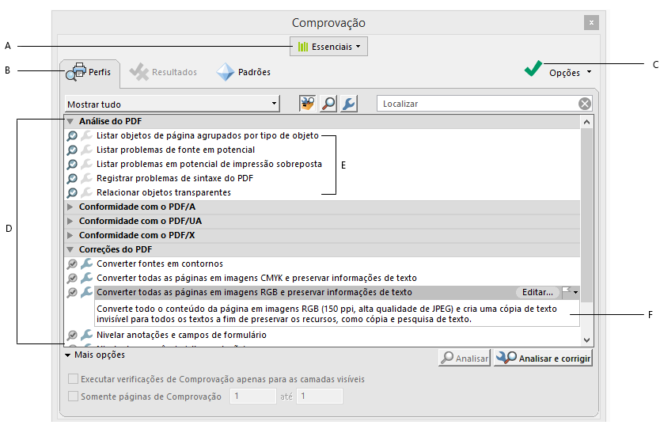The width and height of the screenshot is (660, 425).
Task: Expand Conformidade com o PDF/A group
Action: 70,207
